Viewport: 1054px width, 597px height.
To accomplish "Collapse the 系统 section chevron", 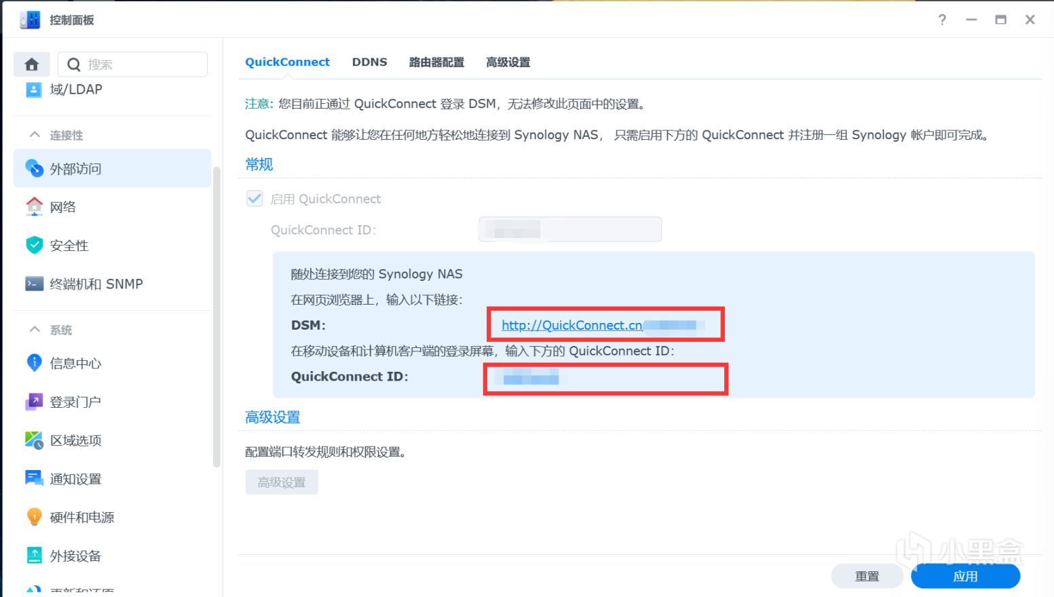I will [35, 330].
